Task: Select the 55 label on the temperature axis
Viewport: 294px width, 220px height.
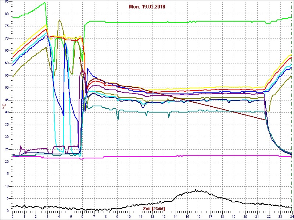Action: coord(7,76)
